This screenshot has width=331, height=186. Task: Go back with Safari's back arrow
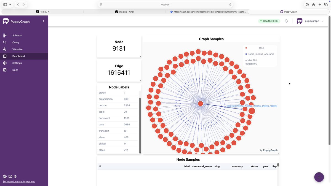[x=18, y=4]
